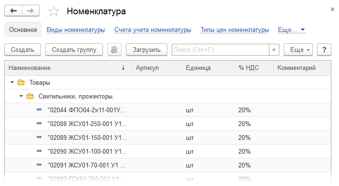Clear the search field with the x icon
Screen dimensions: 339x186
coord(274,50)
